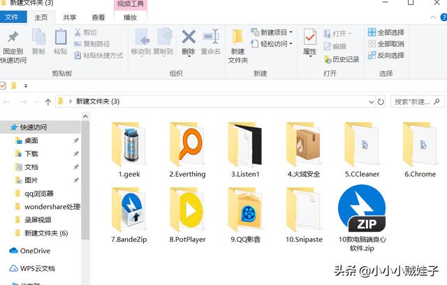
Task: Click the Delete (删除) X icon
Action: pos(189,37)
